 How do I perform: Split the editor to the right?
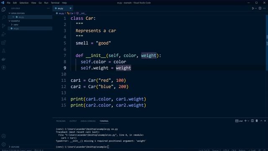pyautogui.click(x=260, y=8)
